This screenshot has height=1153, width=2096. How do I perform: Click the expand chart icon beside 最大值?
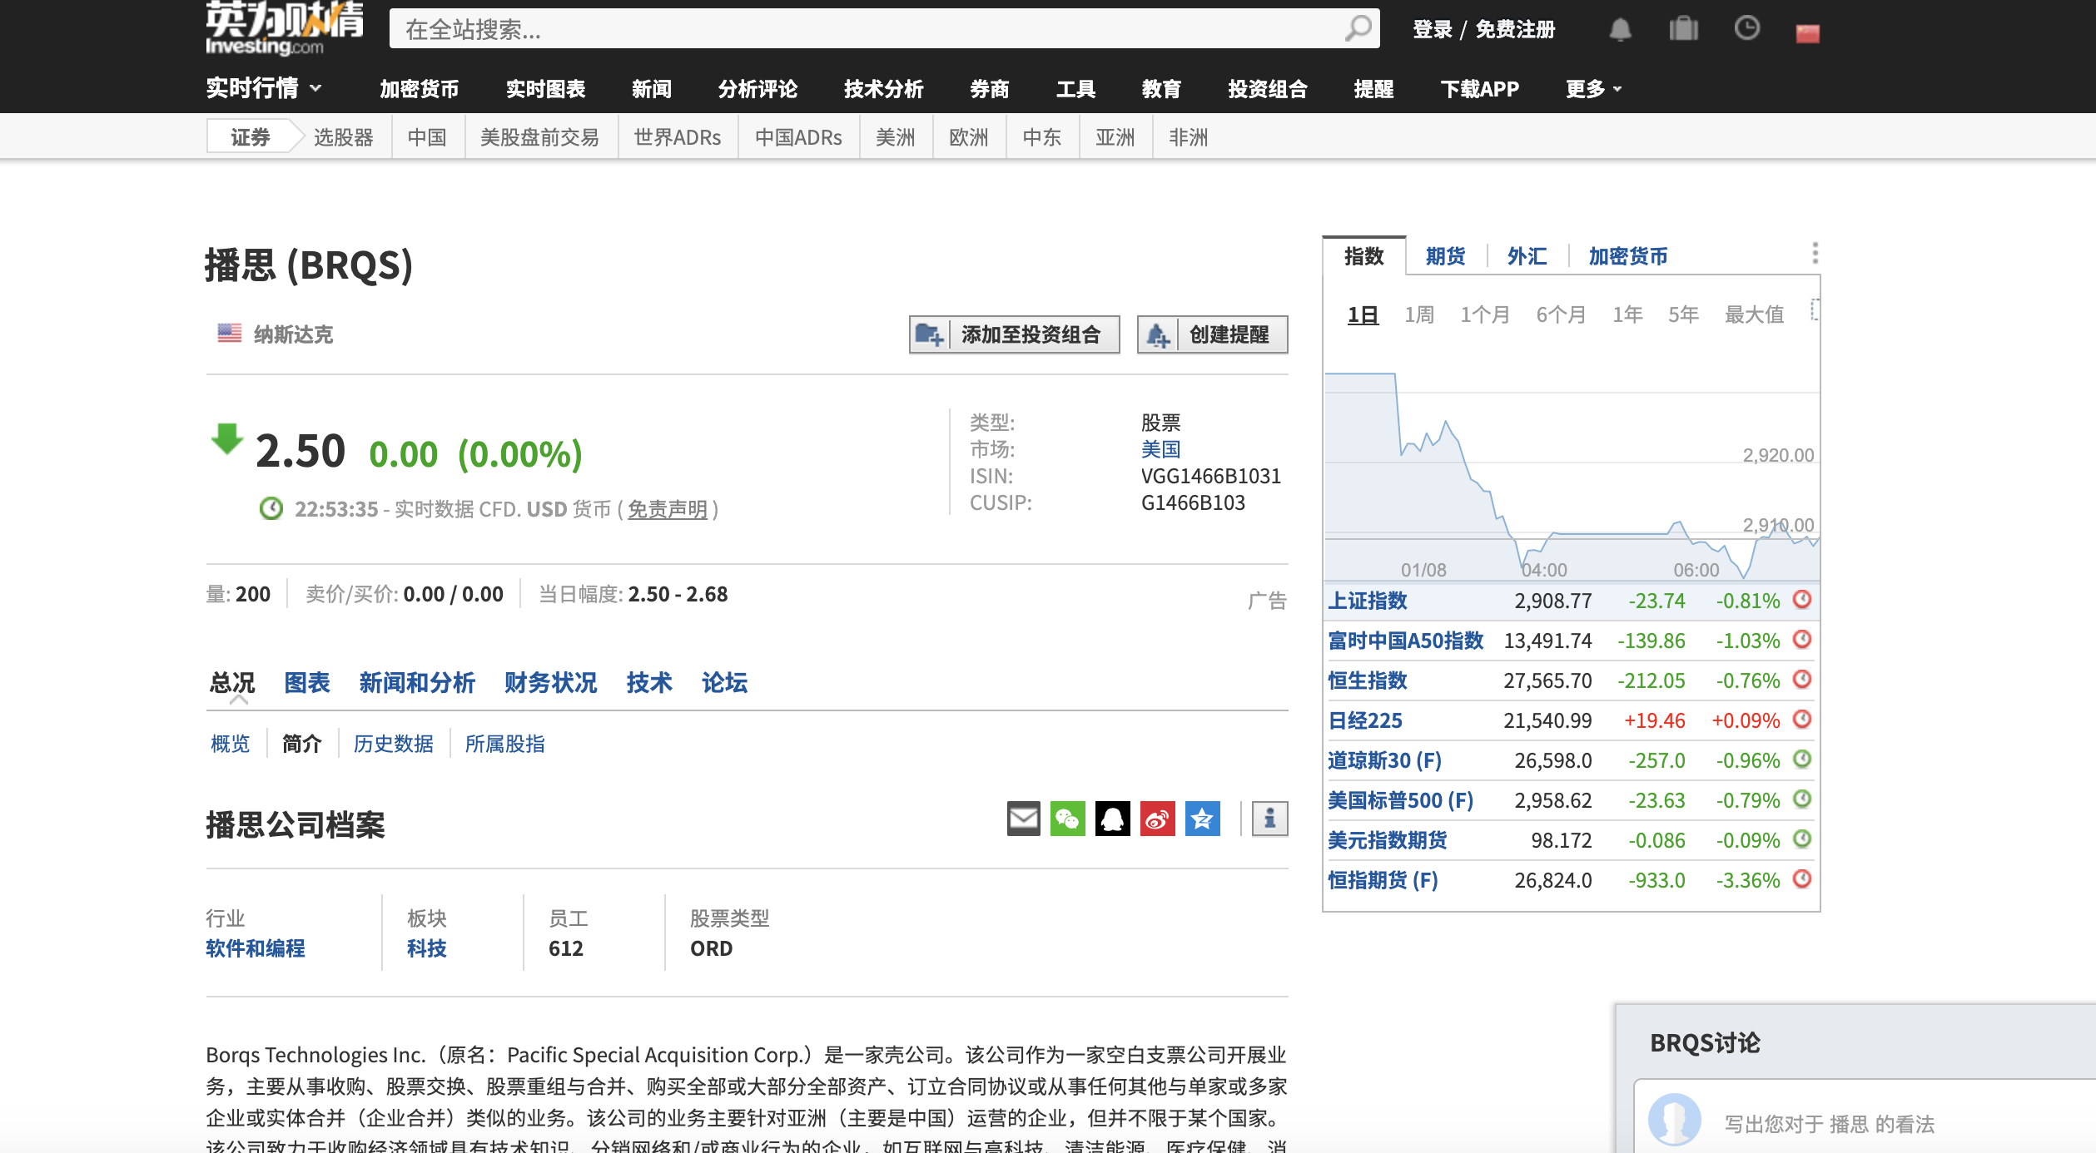(x=1815, y=309)
